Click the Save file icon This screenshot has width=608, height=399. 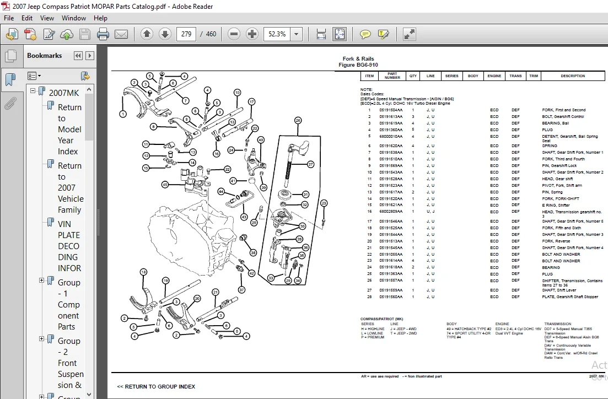tap(85, 34)
